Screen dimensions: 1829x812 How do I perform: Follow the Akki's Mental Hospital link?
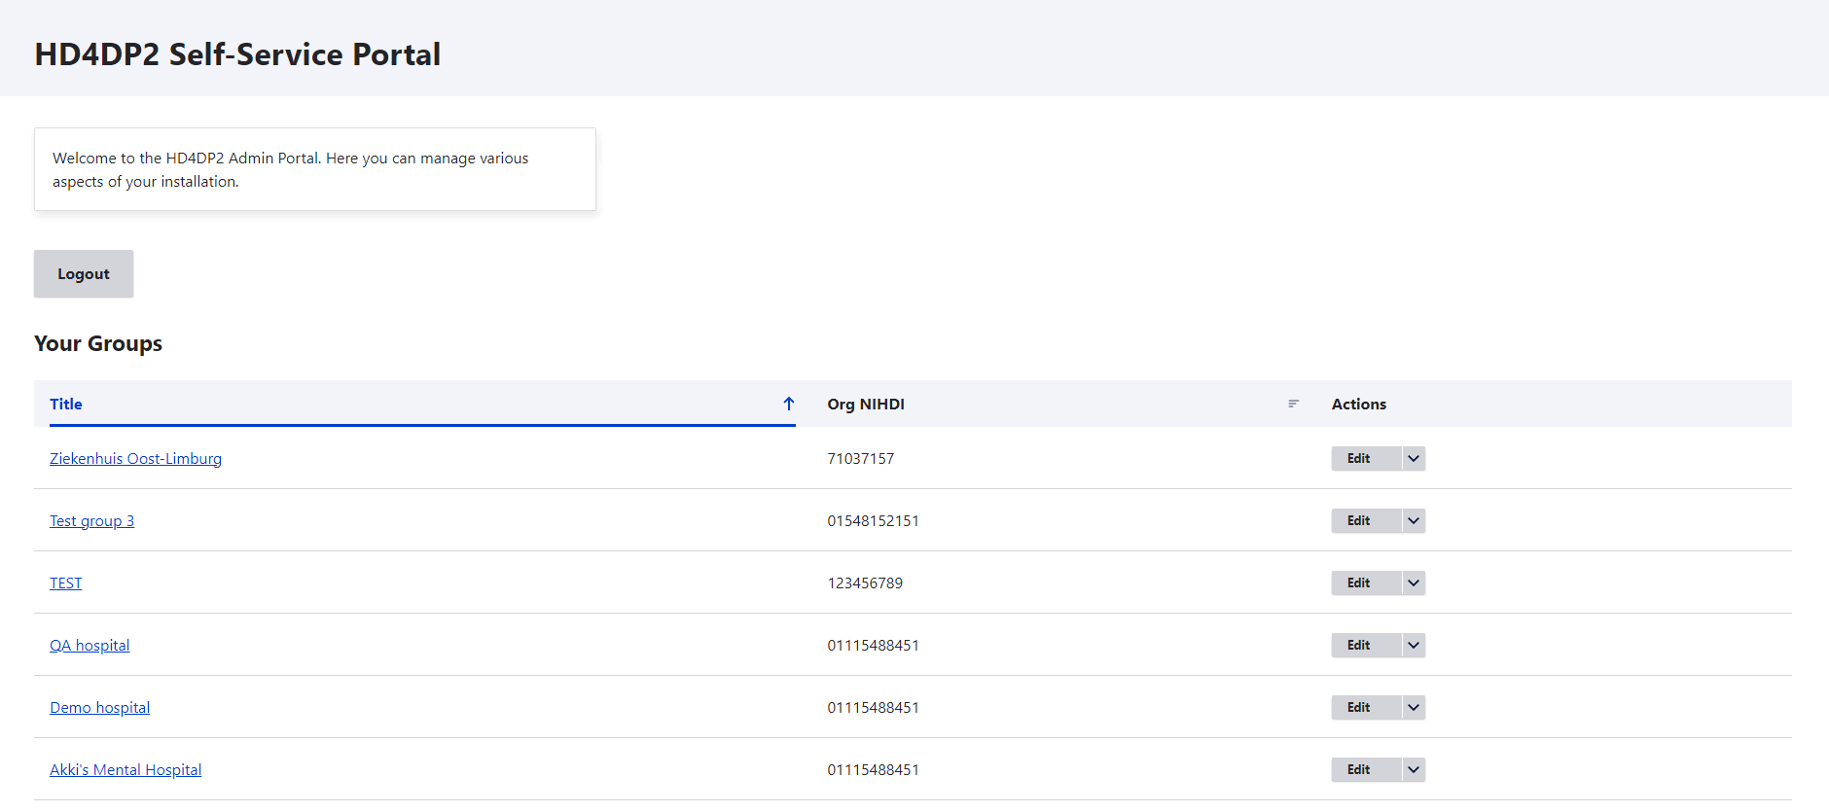126,770
